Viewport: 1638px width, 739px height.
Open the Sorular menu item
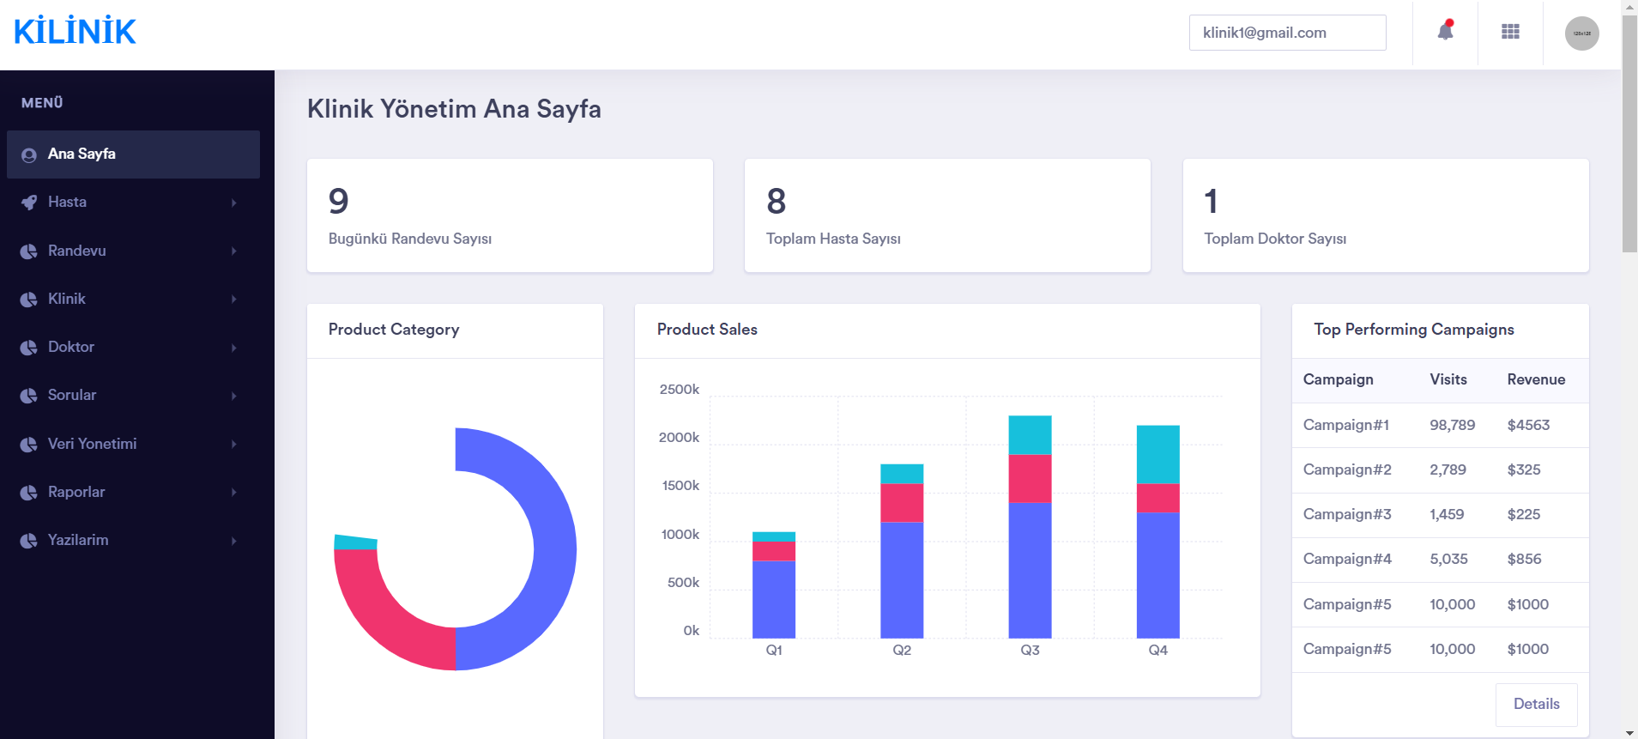point(133,395)
